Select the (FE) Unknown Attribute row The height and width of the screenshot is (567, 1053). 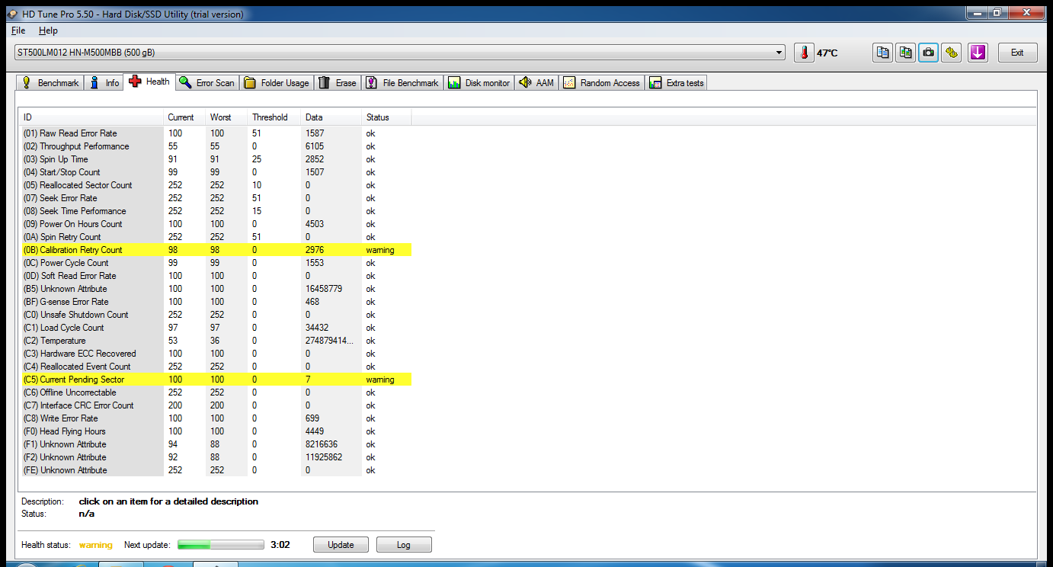coord(216,470)
